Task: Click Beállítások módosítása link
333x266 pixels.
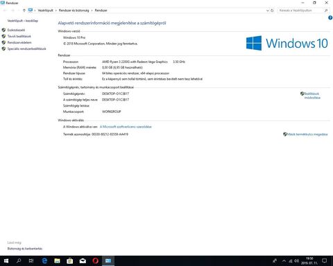Action: click(312, 96)
